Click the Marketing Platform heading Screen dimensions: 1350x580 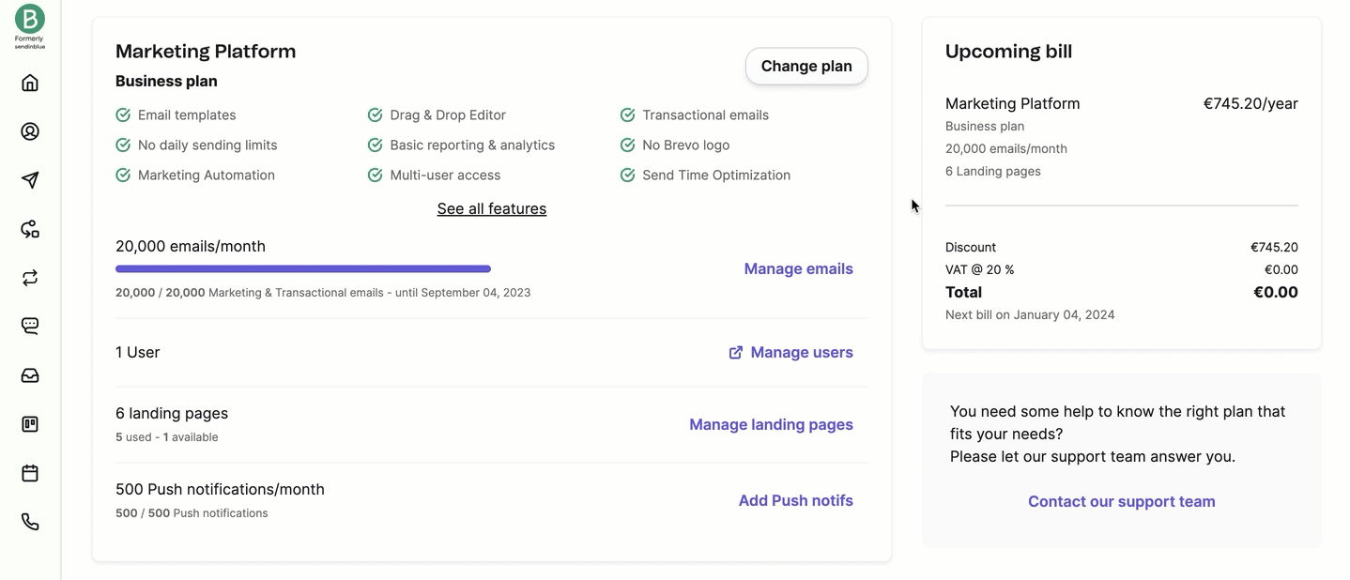(206, 51)
